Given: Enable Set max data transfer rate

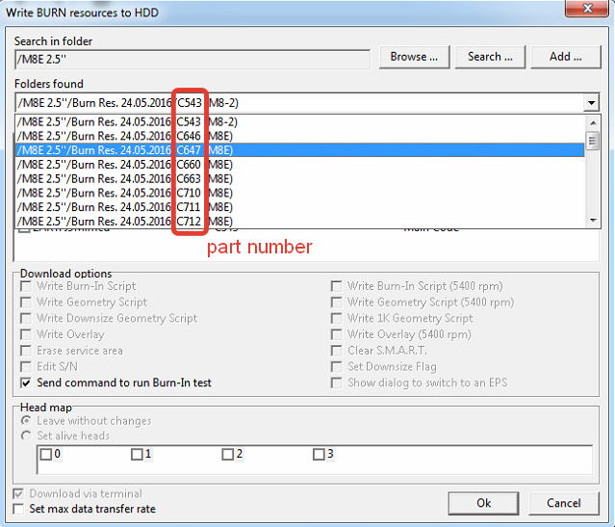Looking at the screenshot, I should 21,509.
